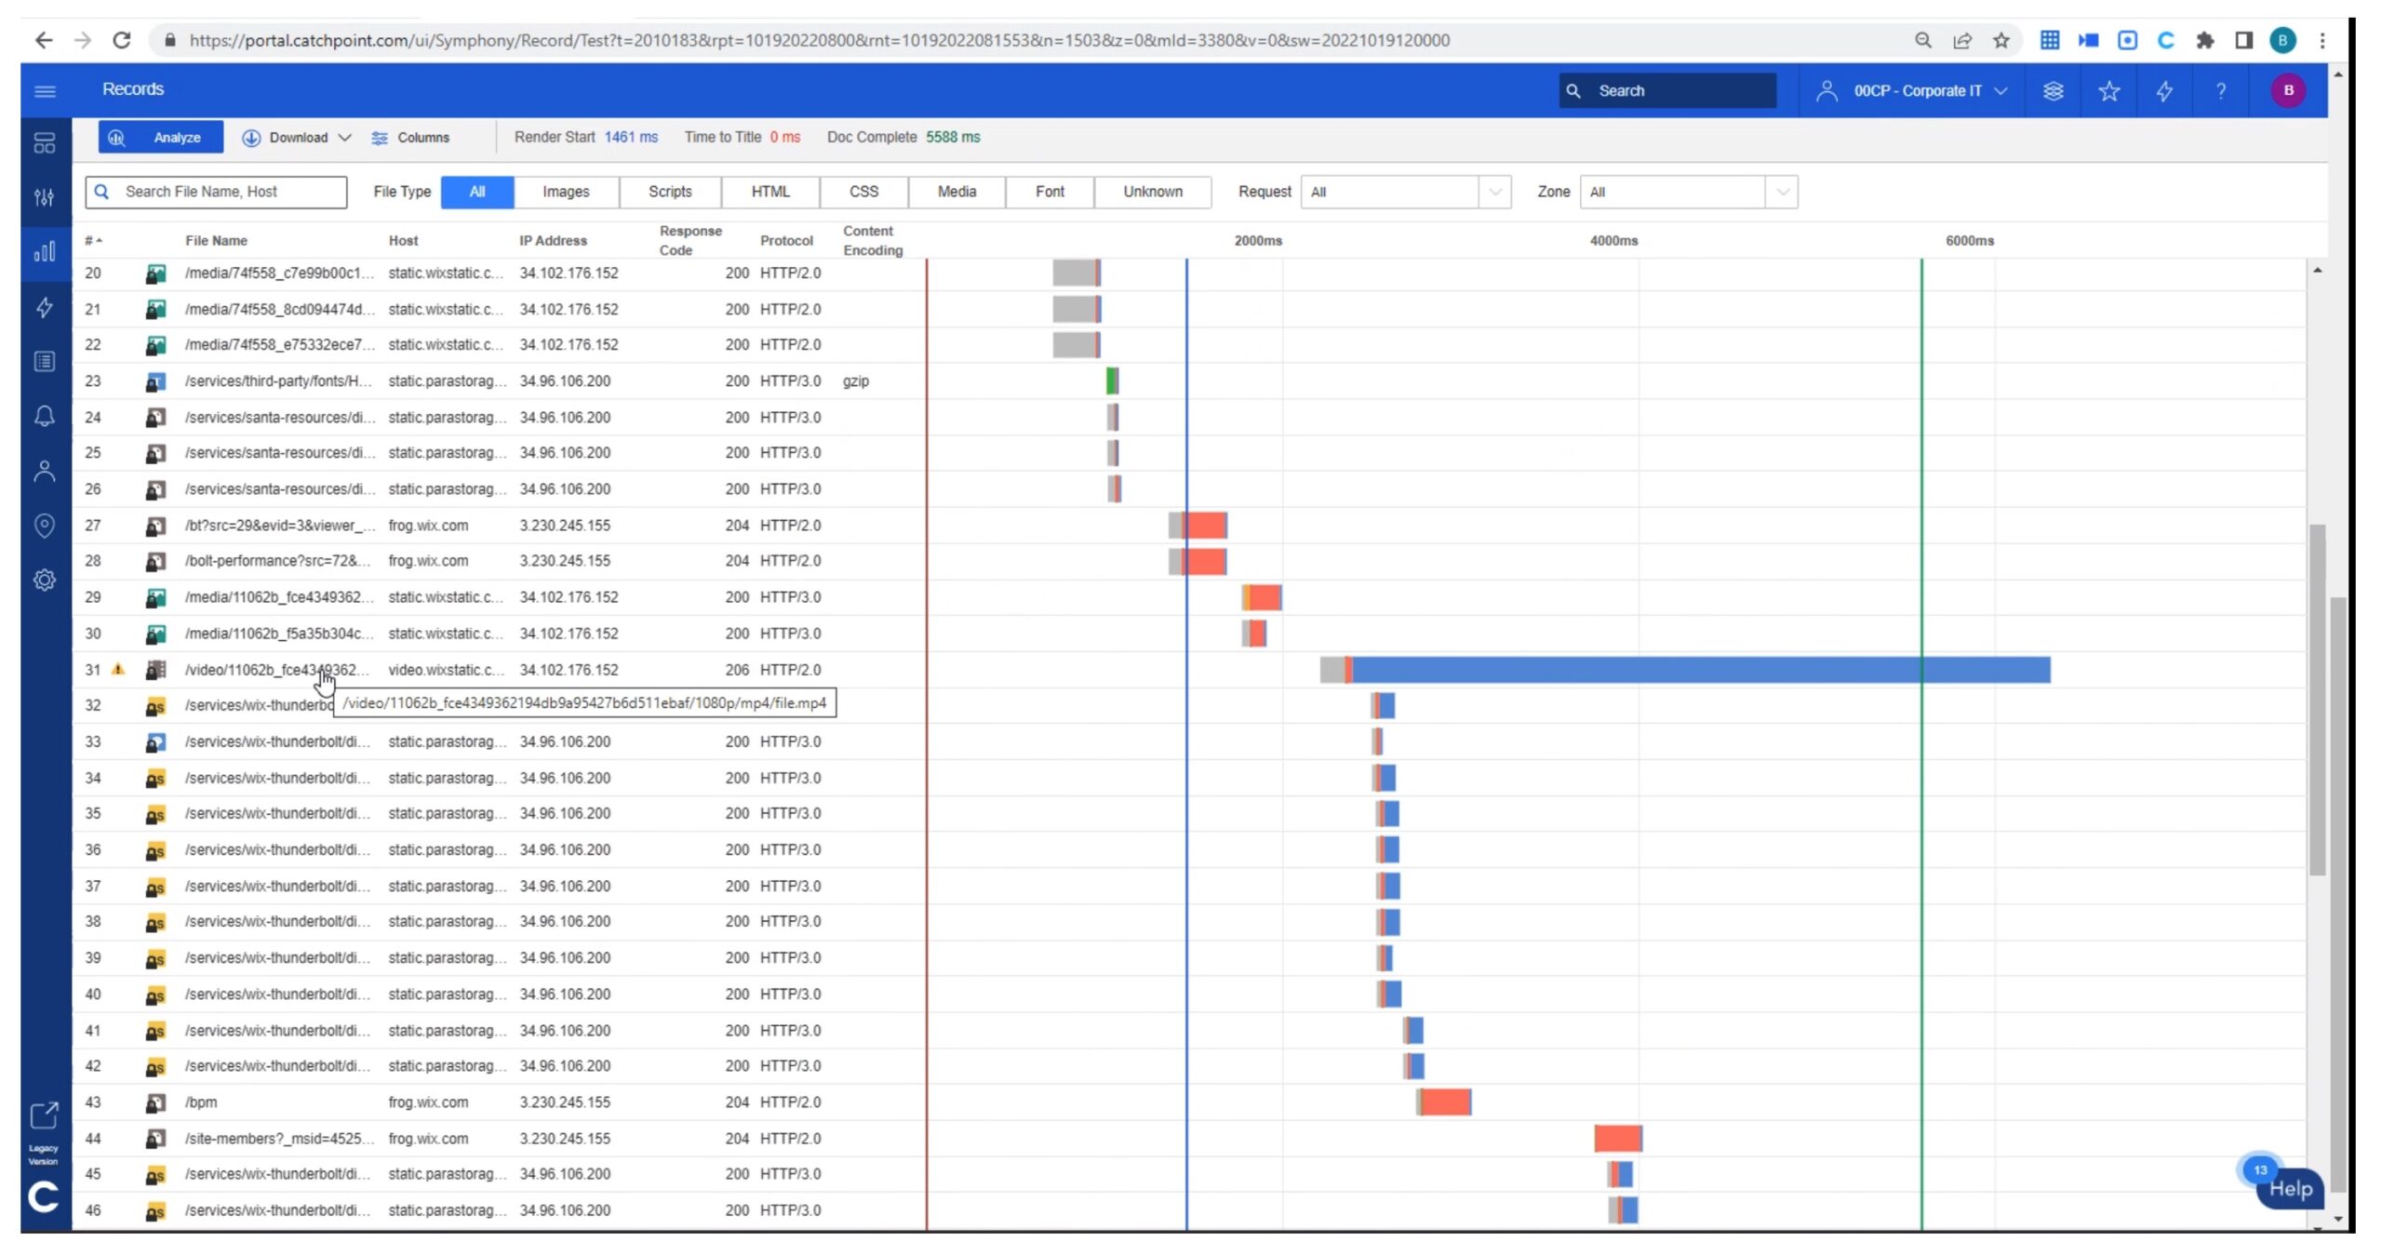Open the settings gear in the sidebar
The height and width of the screenshot is (1255, 2382).
45,581
